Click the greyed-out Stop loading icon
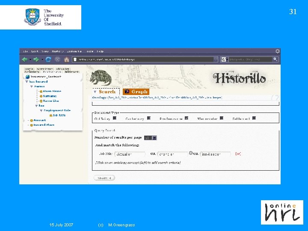308x231 pixels. [57, 59]
